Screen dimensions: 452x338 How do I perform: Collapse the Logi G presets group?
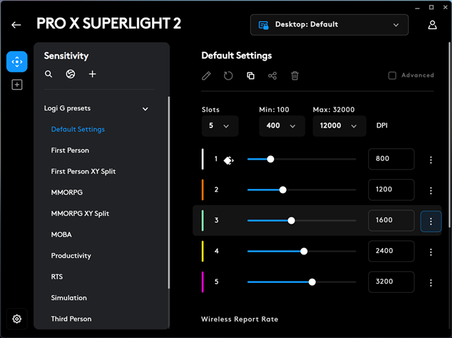145,109
